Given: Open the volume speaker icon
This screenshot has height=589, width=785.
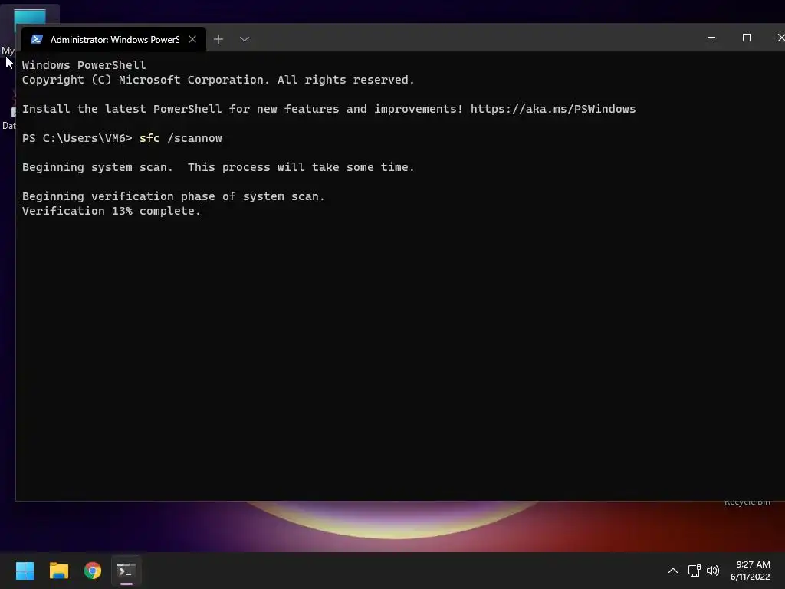Looking at the screenshot, I should [712, 571].
